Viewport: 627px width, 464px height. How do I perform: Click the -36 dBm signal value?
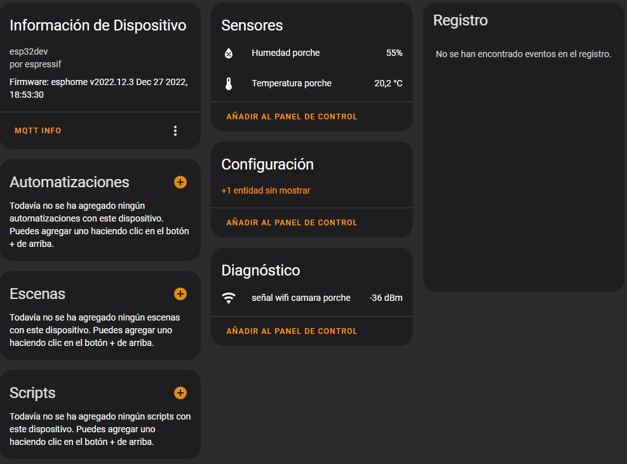[386, 298]
